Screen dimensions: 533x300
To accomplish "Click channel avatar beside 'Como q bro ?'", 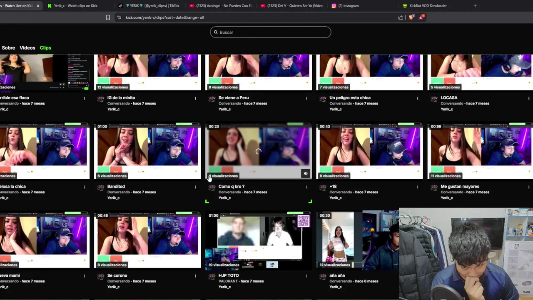I will pos(212,188).
